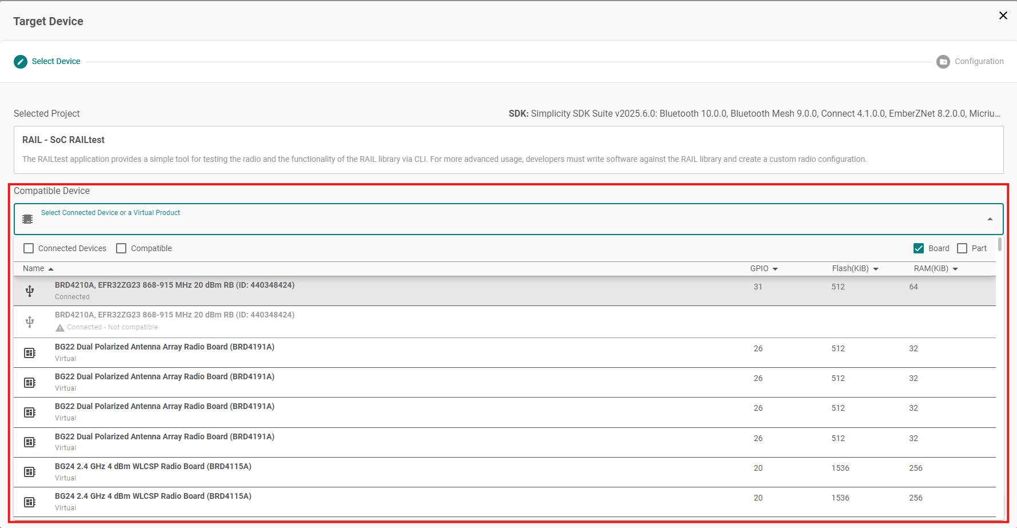Viewport: 1017px width, 528px height.
Task: Check the Part filter checkbox
Action: coord(962,248)
